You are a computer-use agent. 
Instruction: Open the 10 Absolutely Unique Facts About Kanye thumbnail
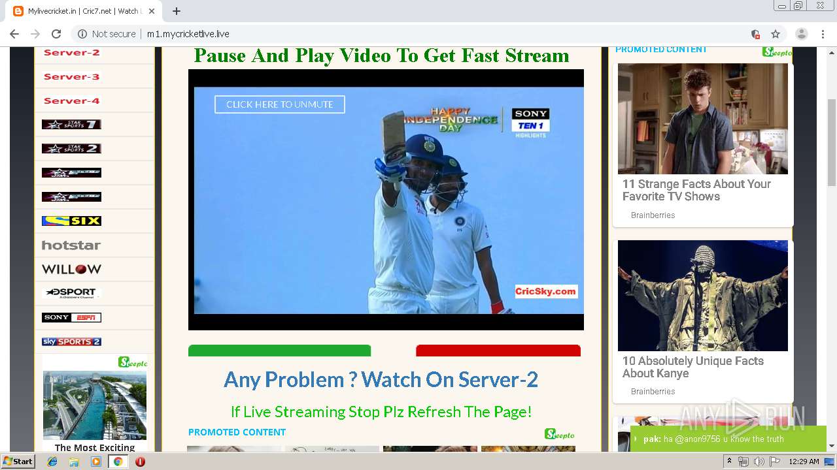tap(703, 296)
